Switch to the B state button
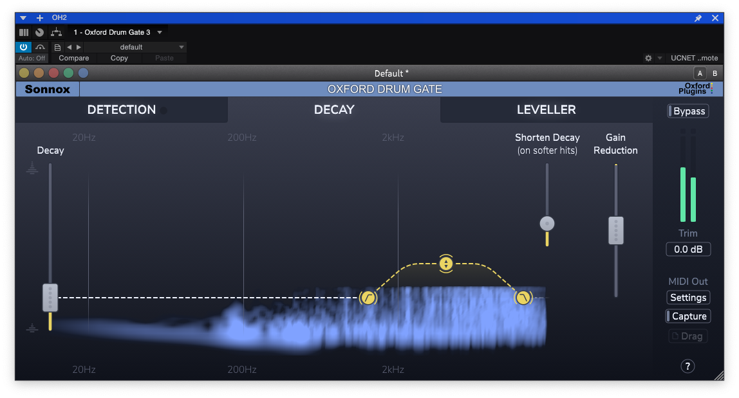This screenshot has width=739, height=398. click(715, 73)
